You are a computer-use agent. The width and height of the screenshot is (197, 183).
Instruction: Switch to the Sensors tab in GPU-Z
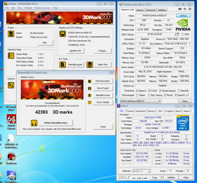click(x=140, y=10)
